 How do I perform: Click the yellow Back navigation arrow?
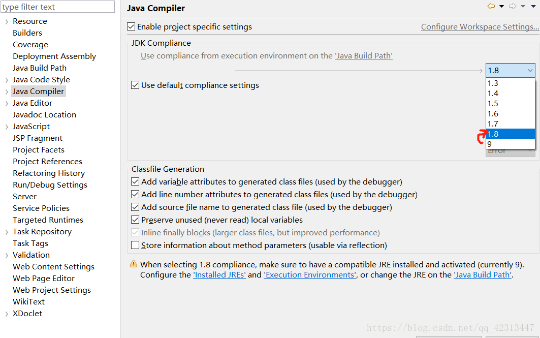coord(491,7)
